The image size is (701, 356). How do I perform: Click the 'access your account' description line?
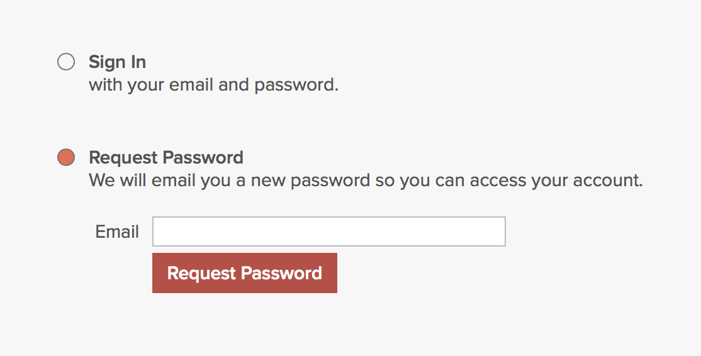tap(365, 181)
